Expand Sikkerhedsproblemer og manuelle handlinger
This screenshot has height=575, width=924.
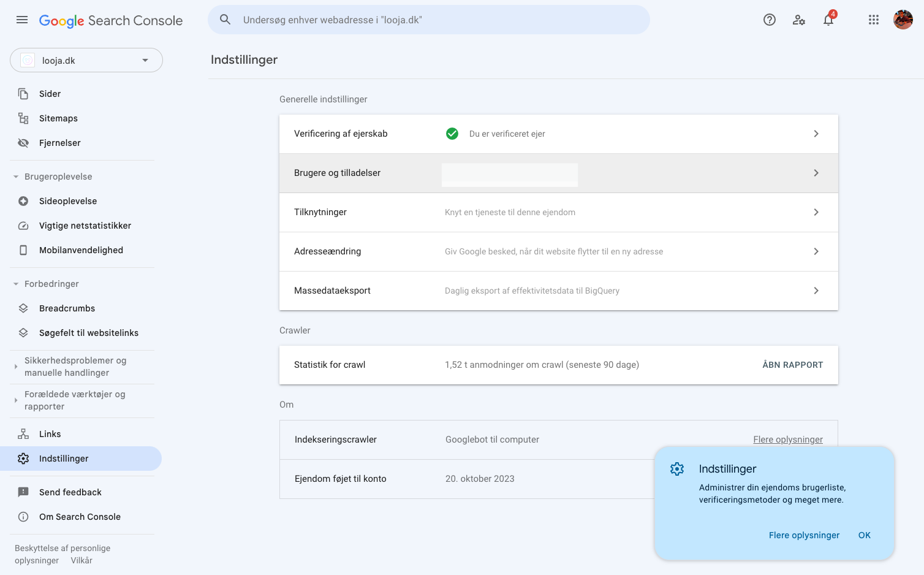tap(16, 367)
